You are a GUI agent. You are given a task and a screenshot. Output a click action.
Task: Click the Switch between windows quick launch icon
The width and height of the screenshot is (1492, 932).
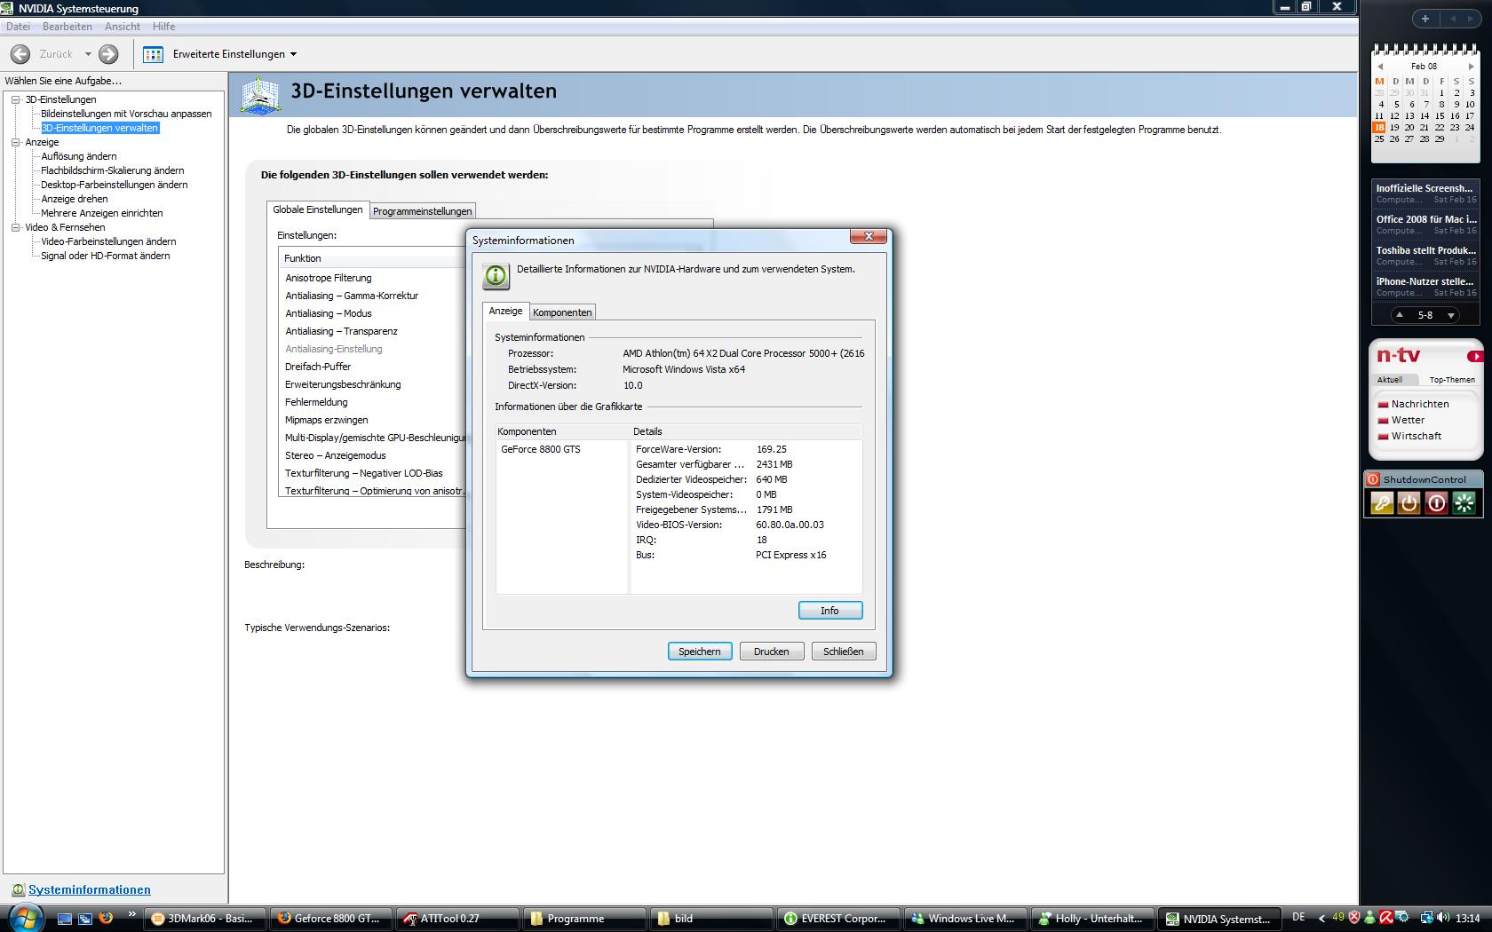85,919
